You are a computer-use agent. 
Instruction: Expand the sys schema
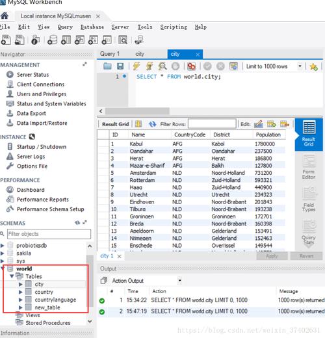pyautogui.click(x=2, y=261)
